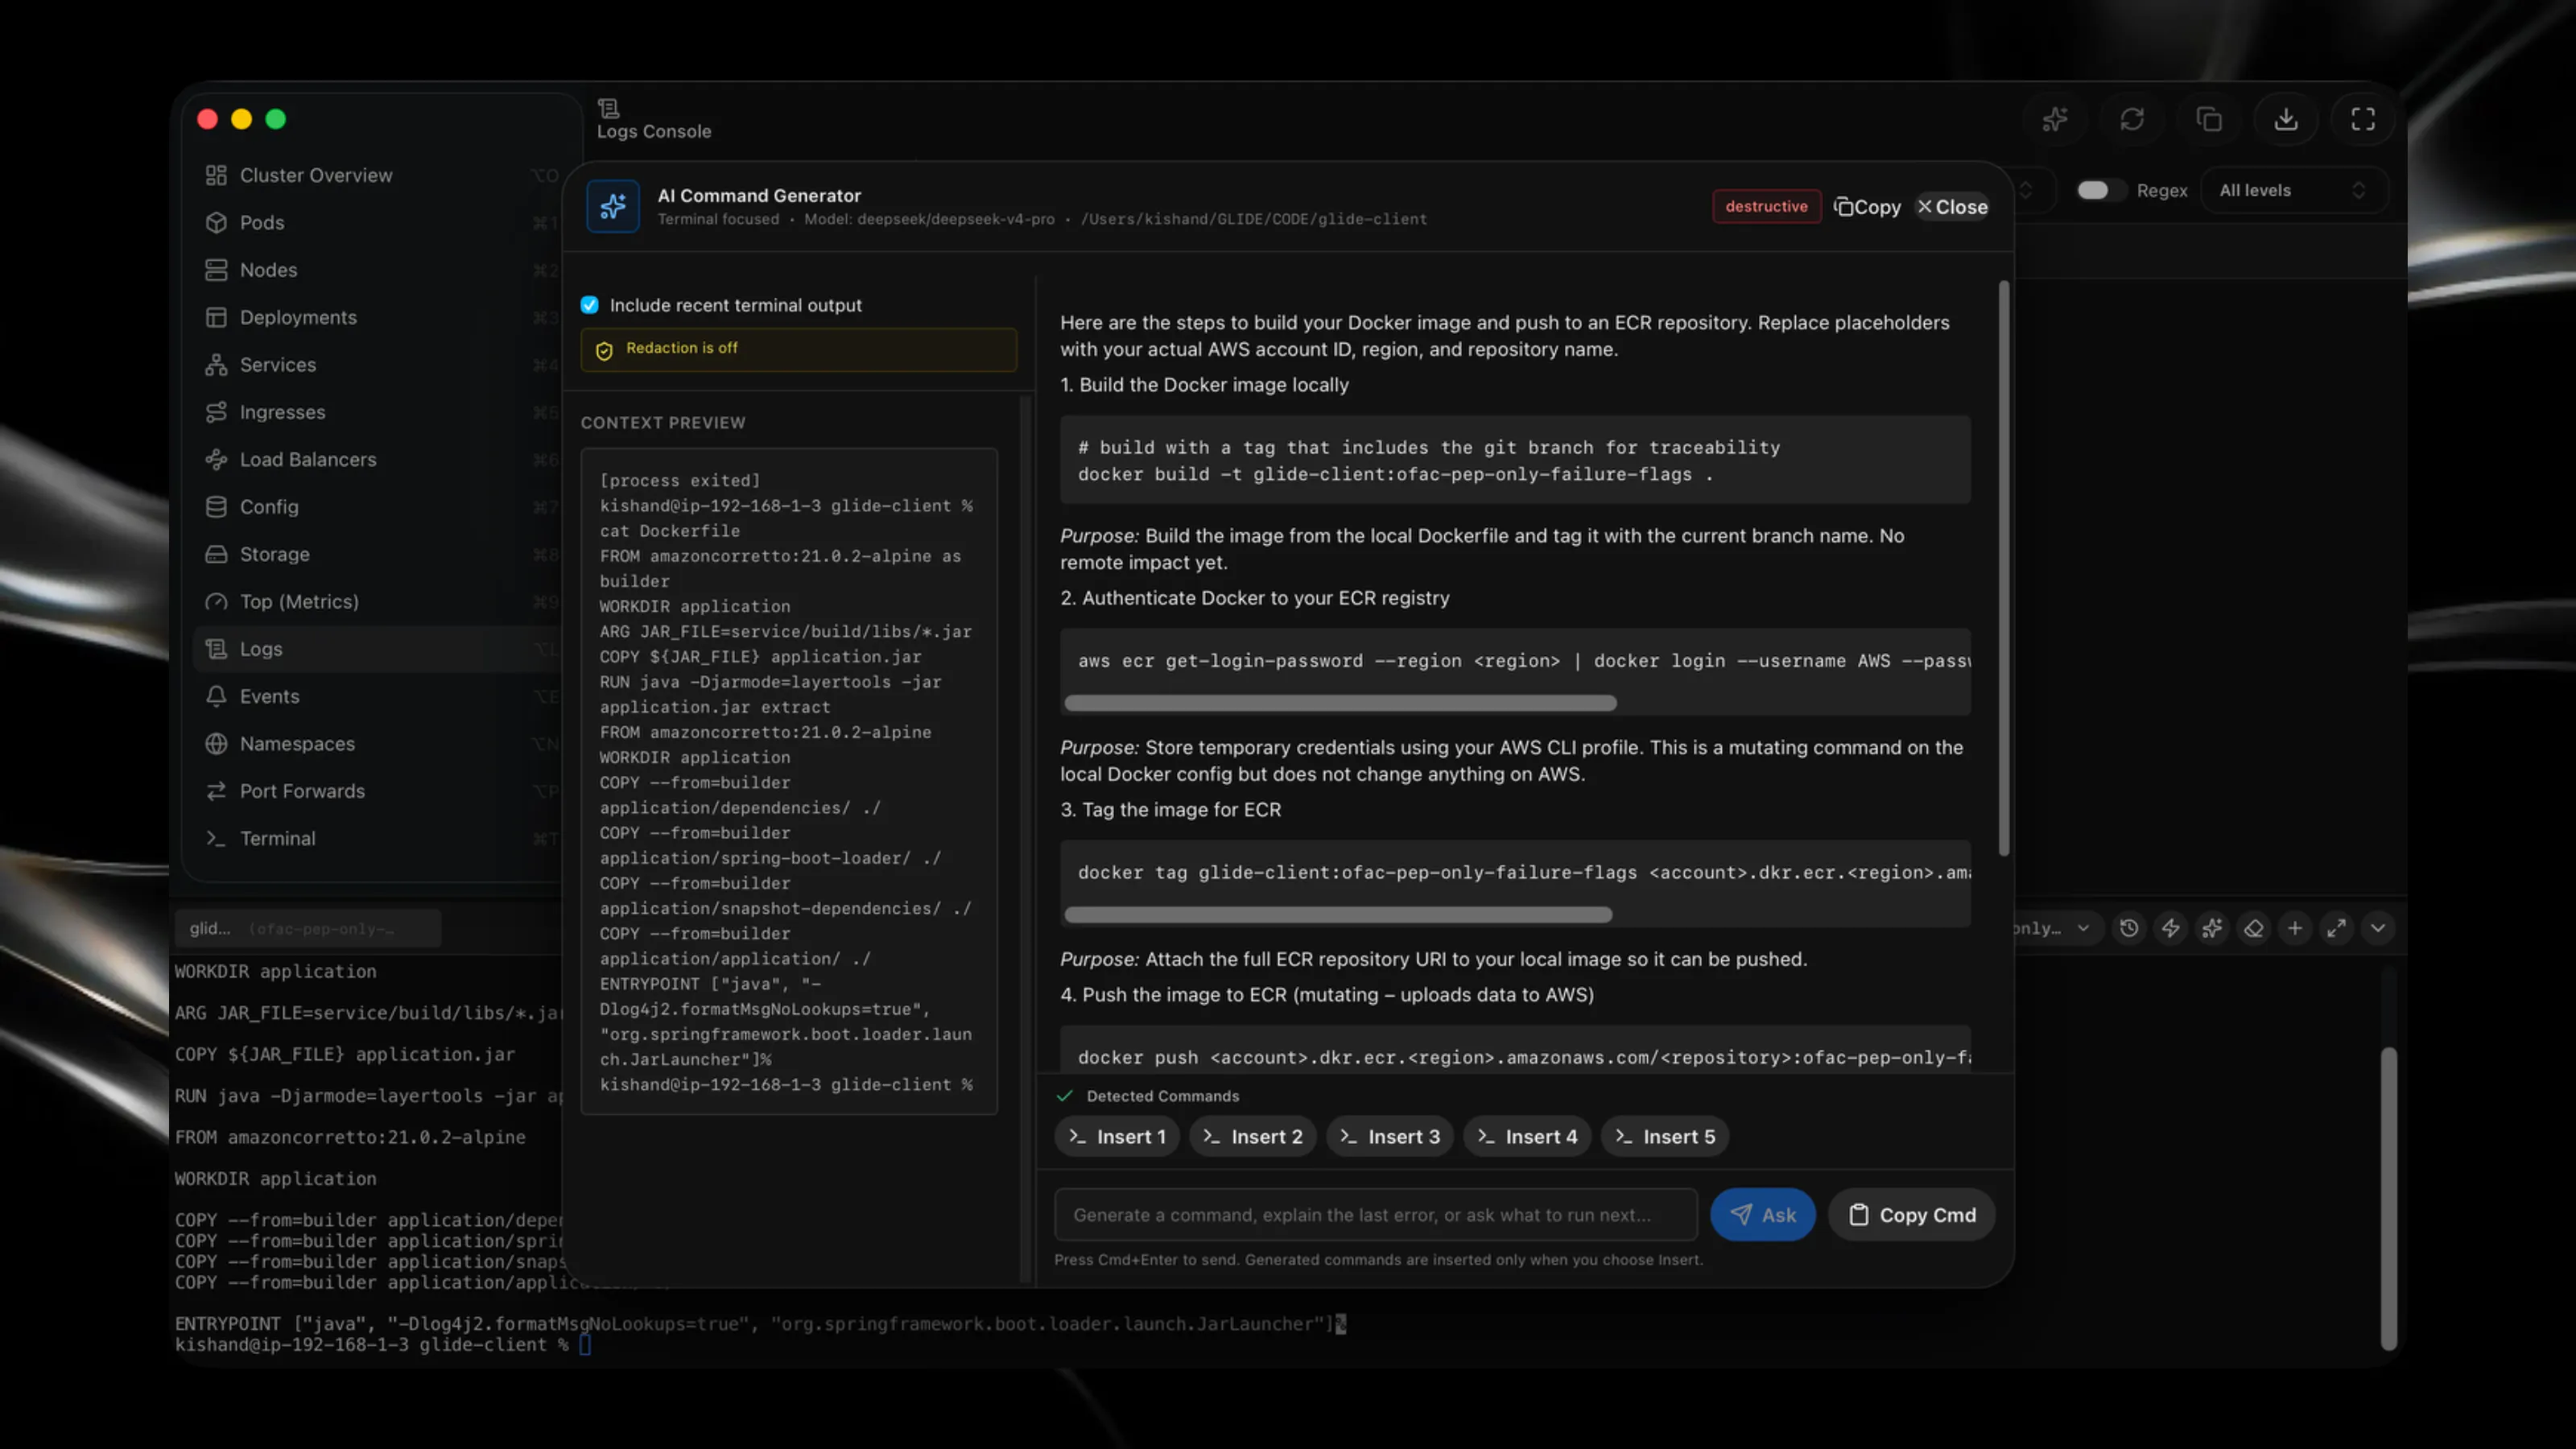Image resolution: width=2576 pixels, height=1449 pixels.
Task: Click the Storage drive icon in sidebar
Action: pos(216,554)
